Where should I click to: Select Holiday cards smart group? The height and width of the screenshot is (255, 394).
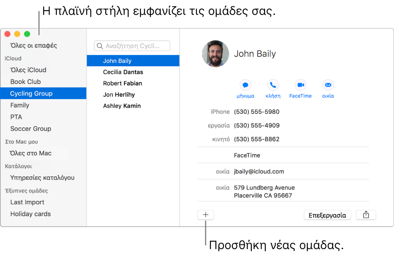[x=30, y=214]
